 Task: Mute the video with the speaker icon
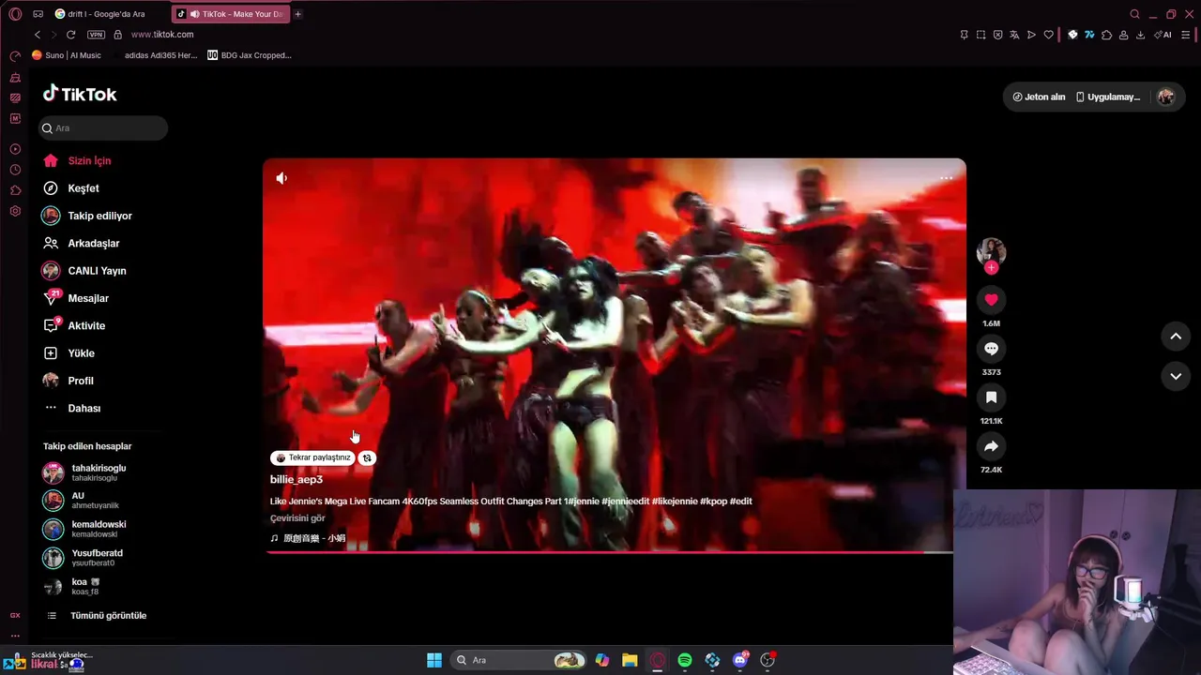tap(281, 178)
